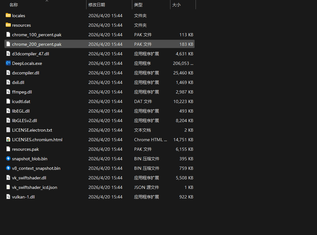Screen dimensions: 317x235
Task: Click the DeepLocals.exe application icon
Action: pyautogui.click(x=8, y=63)
